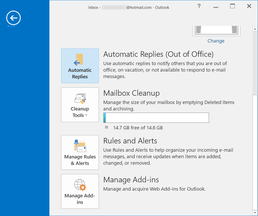Open the Cleanup Tools menu
Viewport: 258px width, 216px height.
click(x=80, y=105)
